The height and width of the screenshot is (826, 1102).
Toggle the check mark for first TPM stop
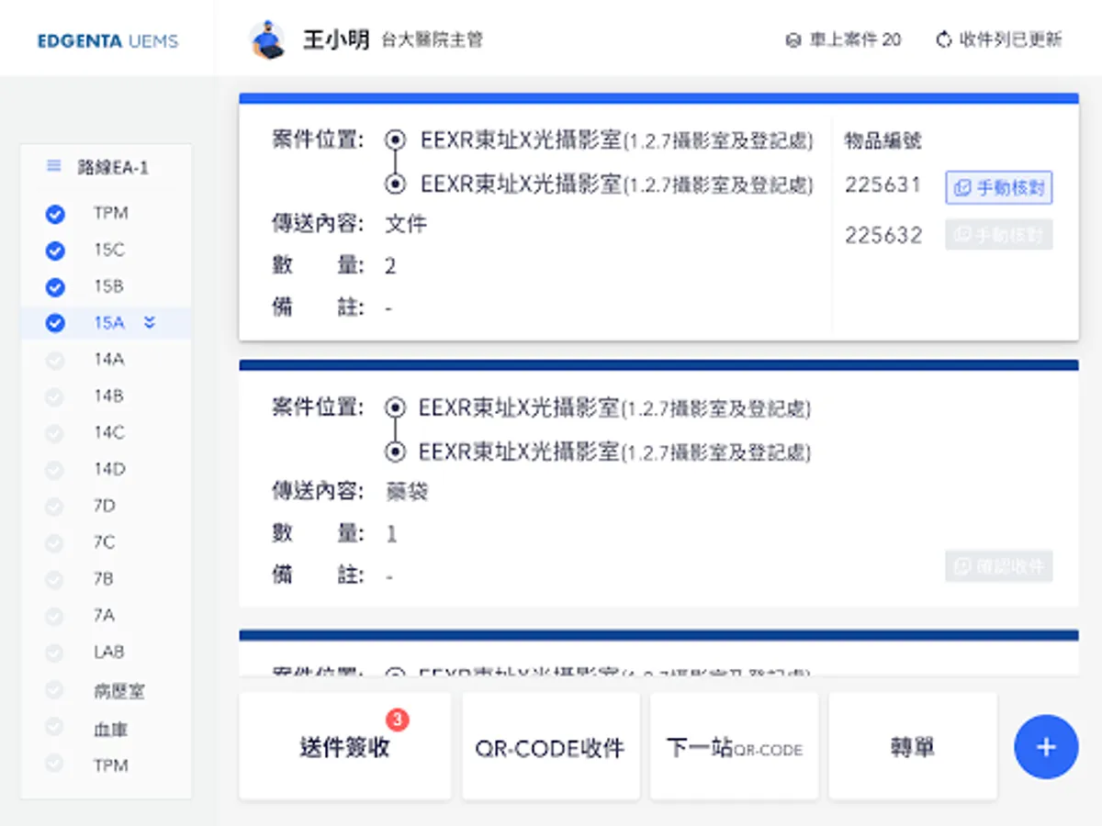[55, 214]
